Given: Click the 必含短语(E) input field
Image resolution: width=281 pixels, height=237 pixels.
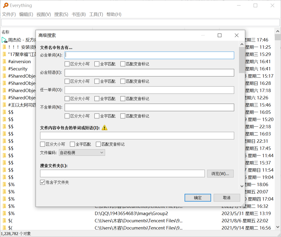Looking at the screenshot, I should [x=149, y=73].
